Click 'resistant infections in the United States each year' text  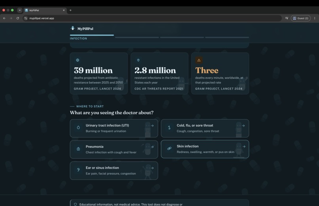click(x=157, y=80)
